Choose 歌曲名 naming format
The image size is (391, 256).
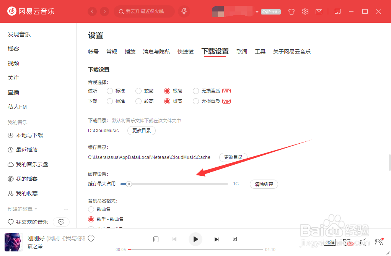[x=91, y=209]
